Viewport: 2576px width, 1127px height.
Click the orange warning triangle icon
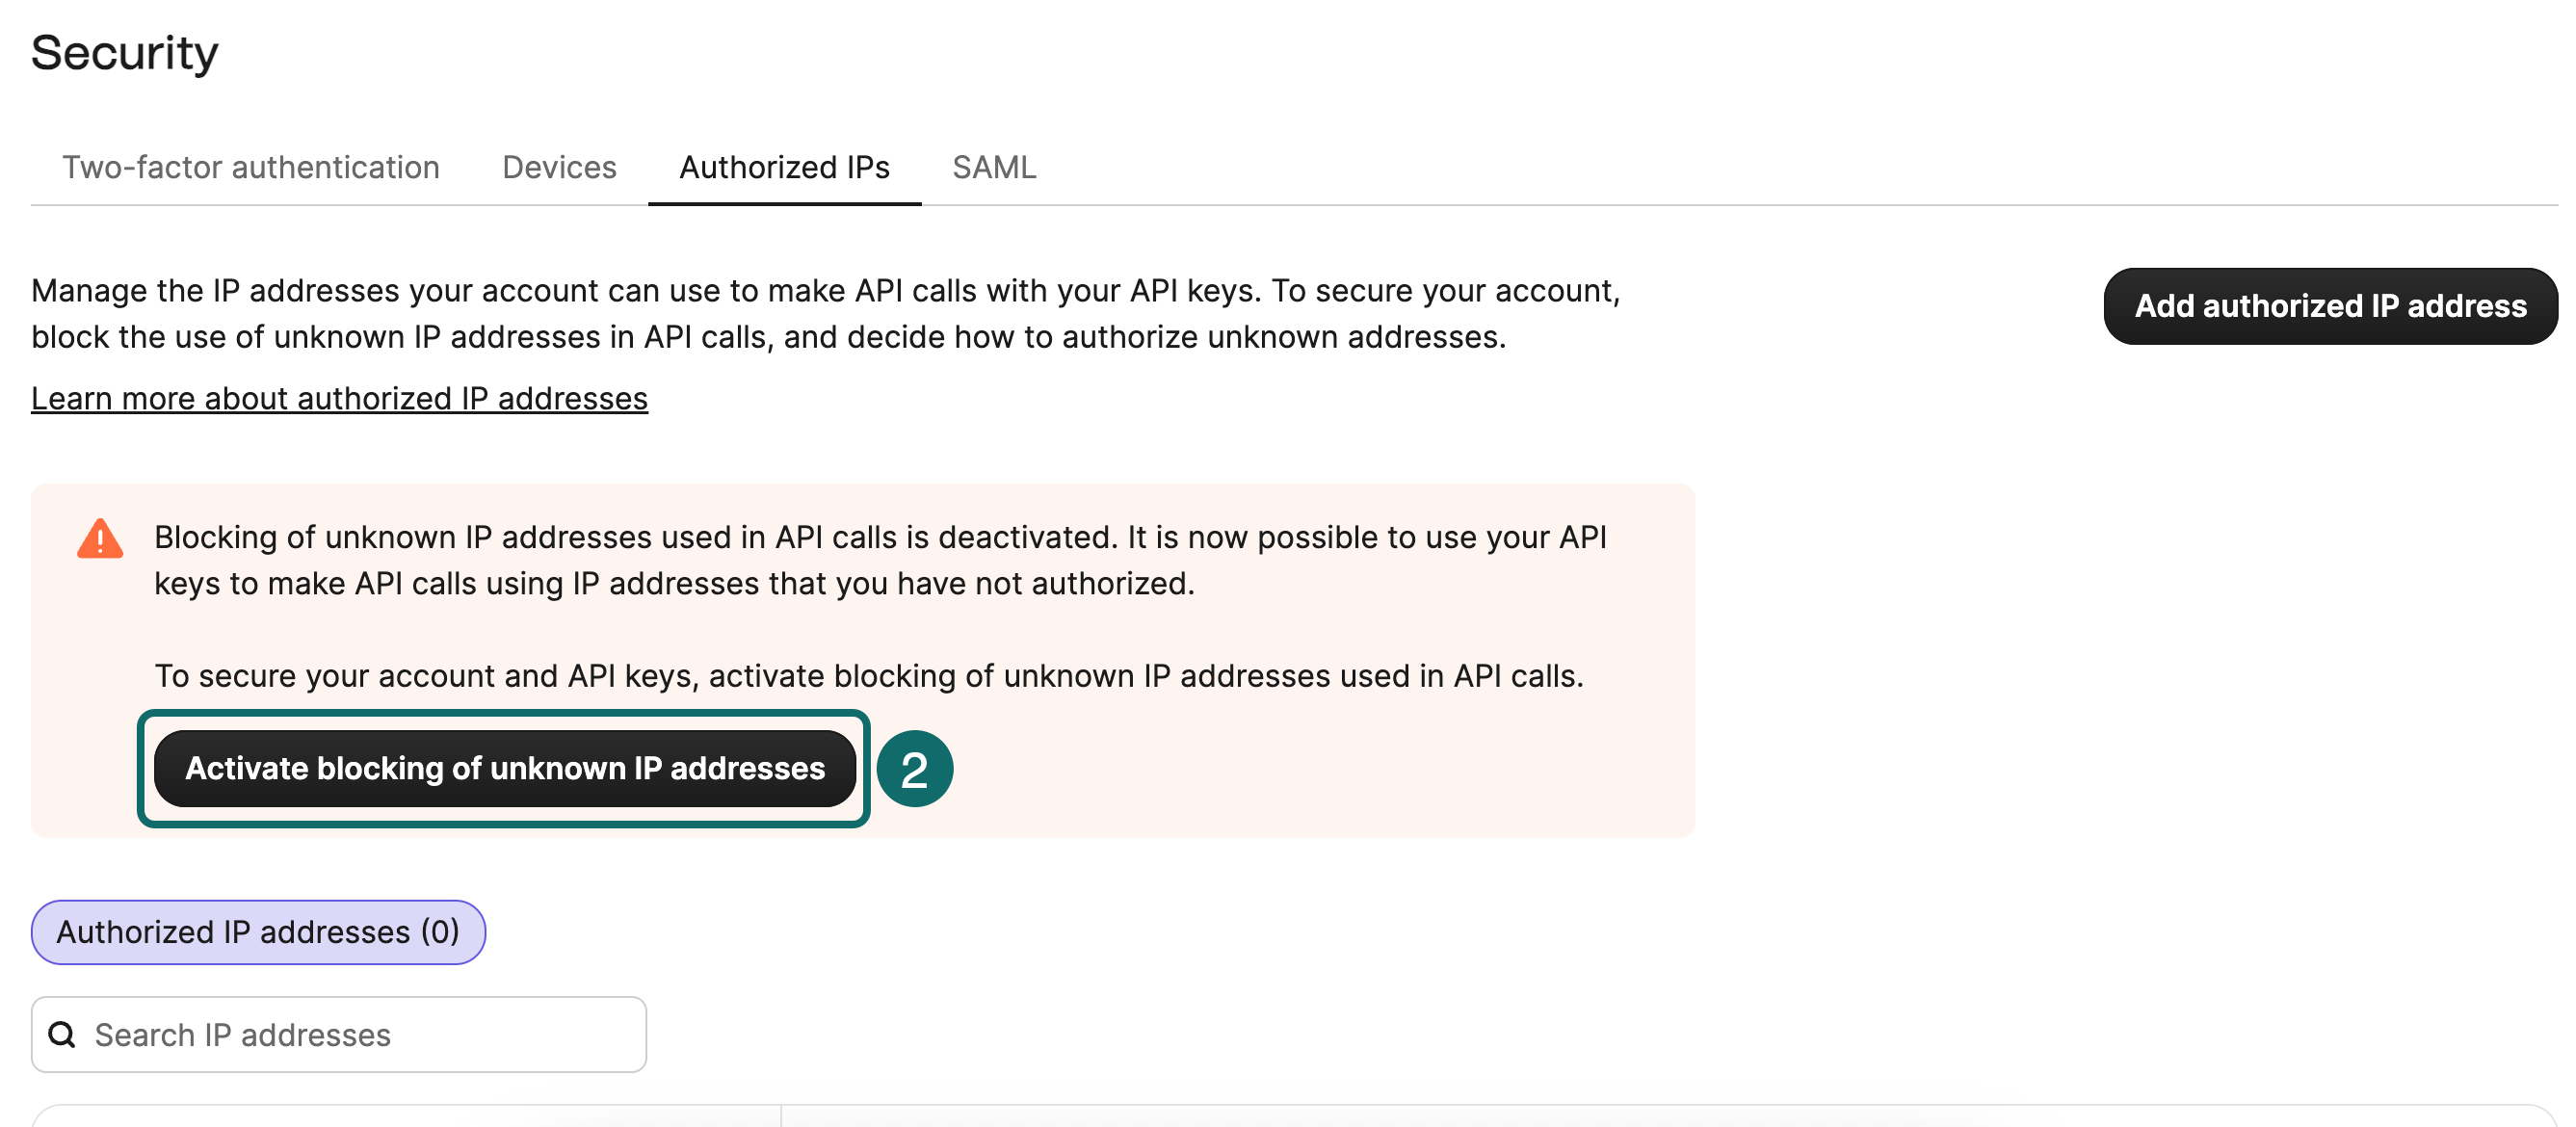coord(100,539)
